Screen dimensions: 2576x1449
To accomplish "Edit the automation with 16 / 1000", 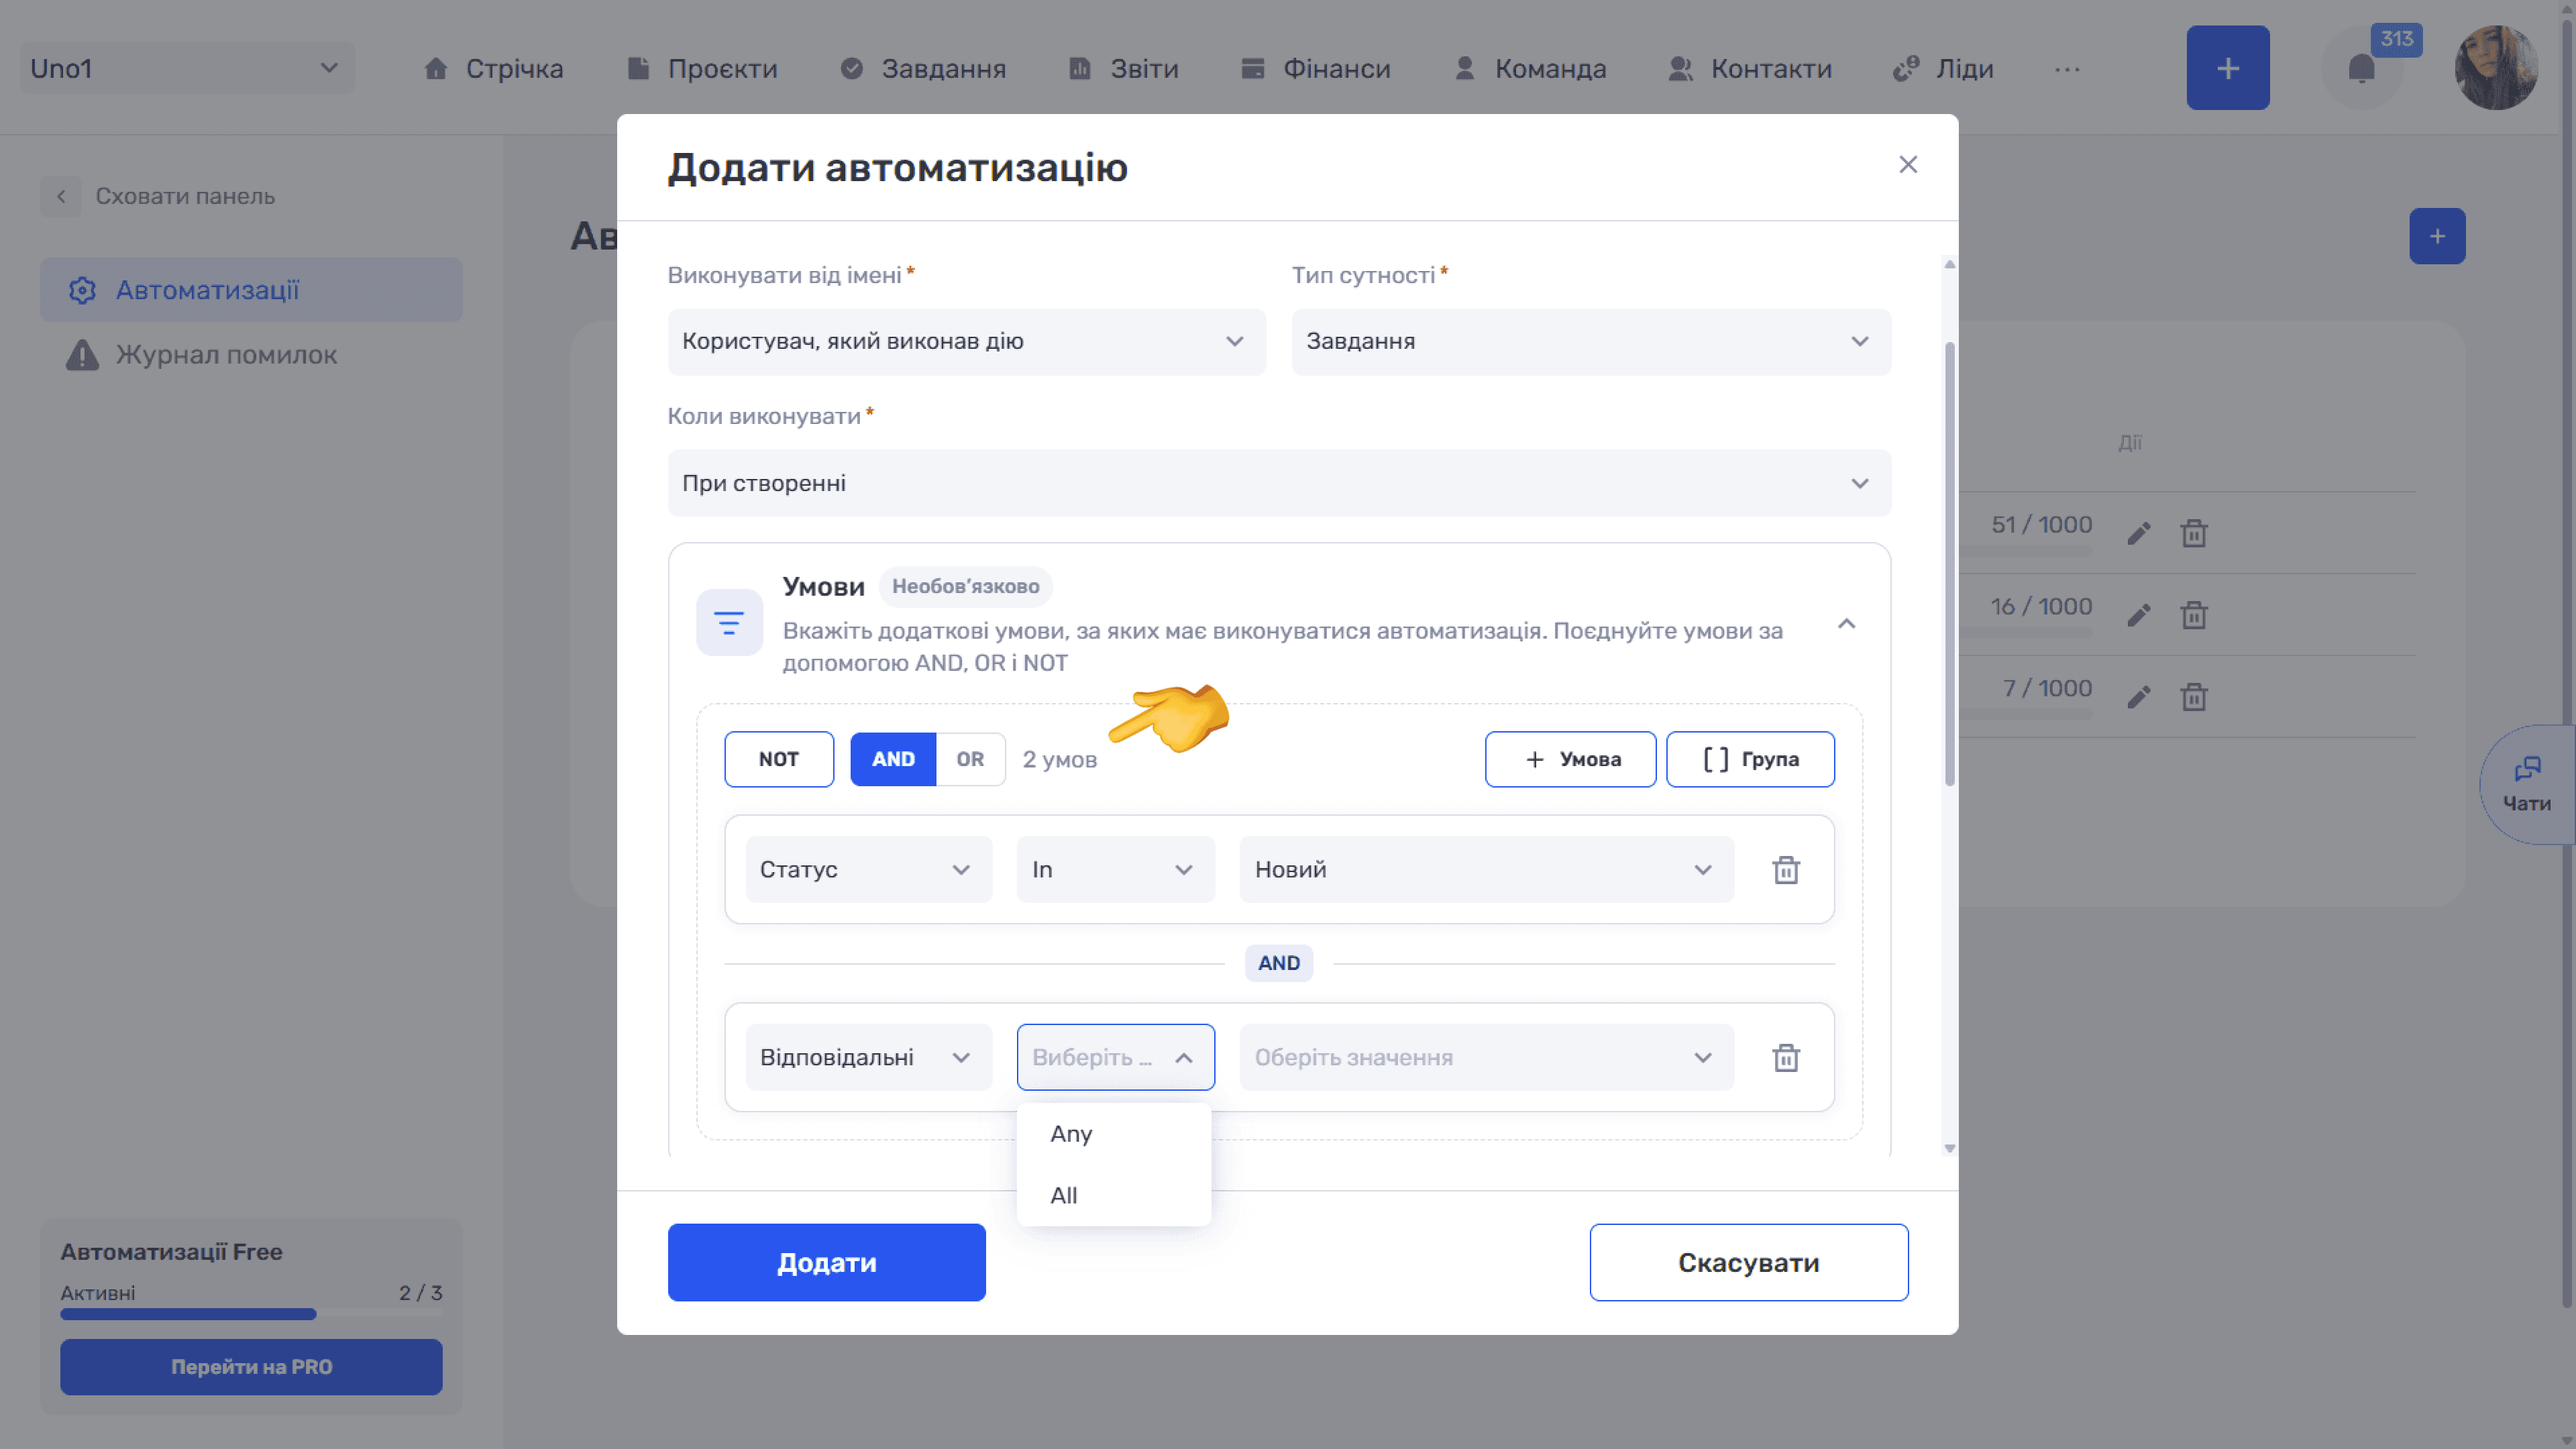I will coord(2138,615).
